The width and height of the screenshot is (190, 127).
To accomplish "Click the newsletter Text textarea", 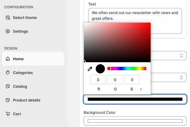I will [x=135, y=21].
